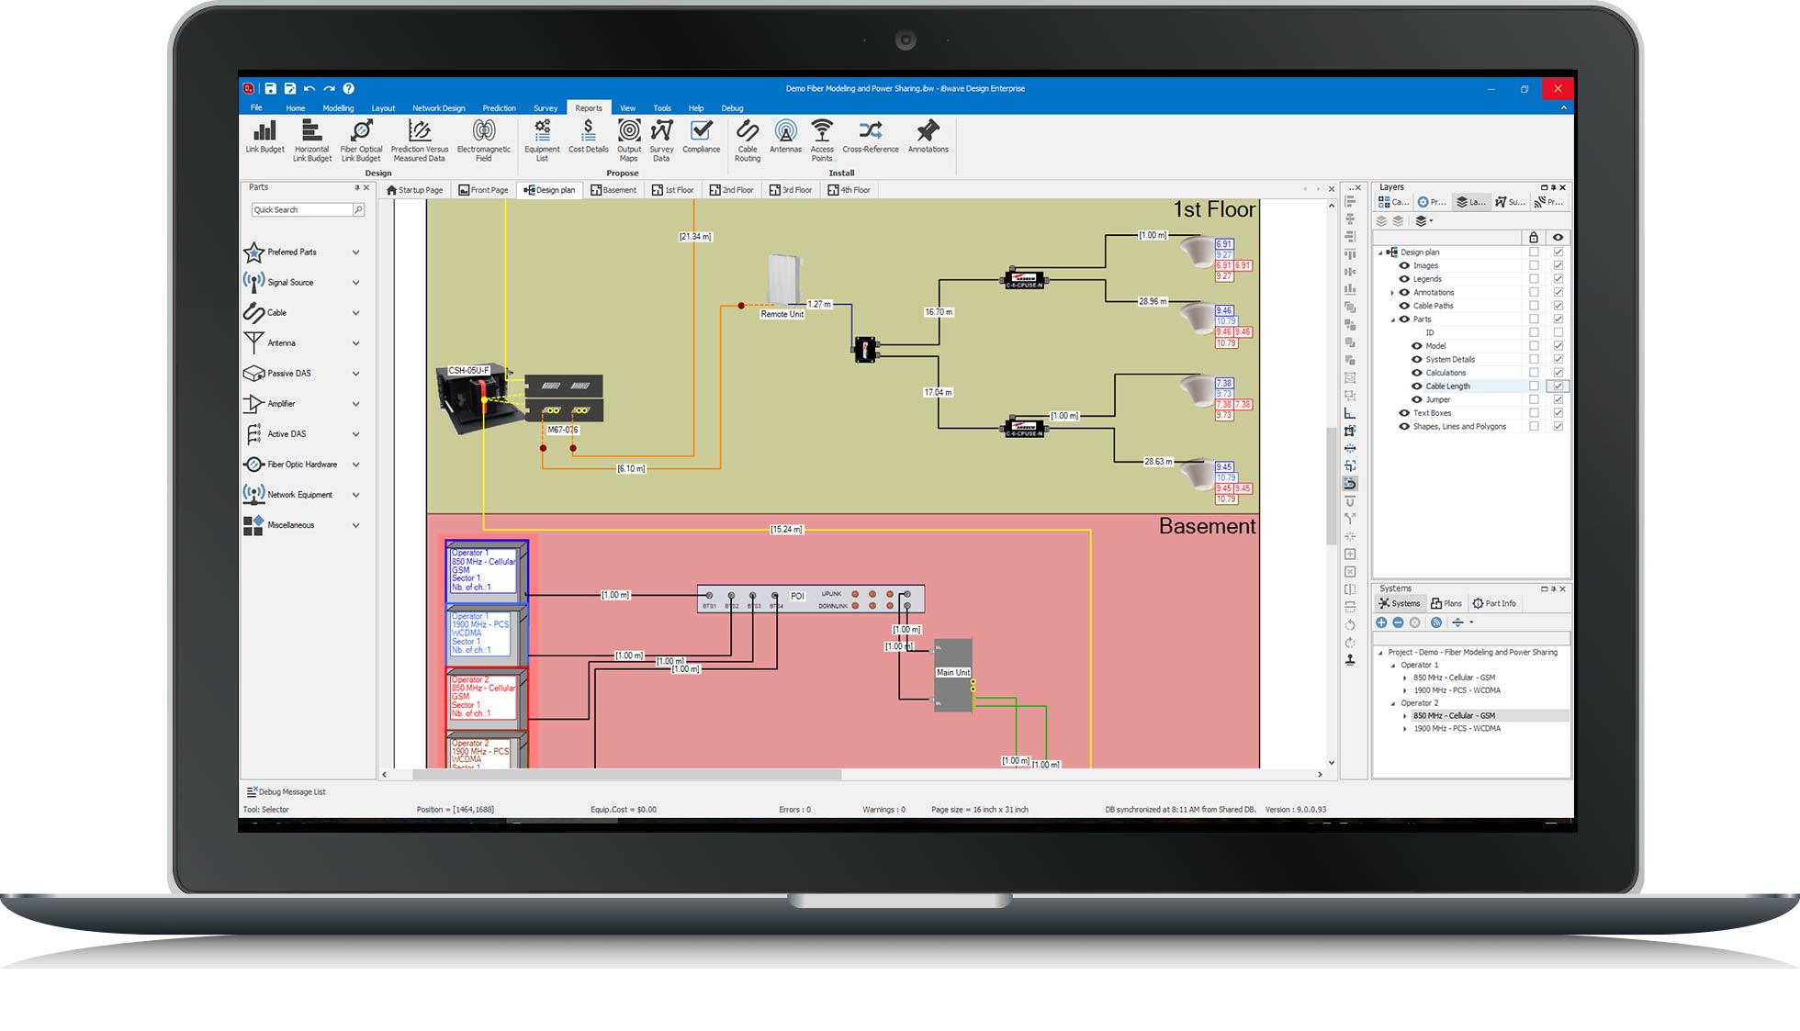Switch to the Basement document tab
Image resolution: width=1800 pixels, height=1031 pixels.
(613, 190)
